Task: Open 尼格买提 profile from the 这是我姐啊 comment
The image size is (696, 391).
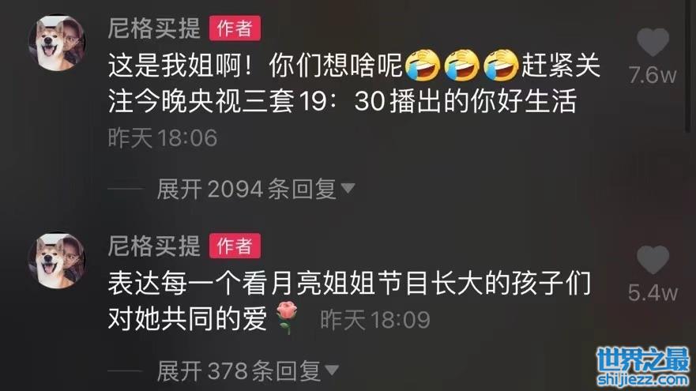Action: tap(154, 28)
